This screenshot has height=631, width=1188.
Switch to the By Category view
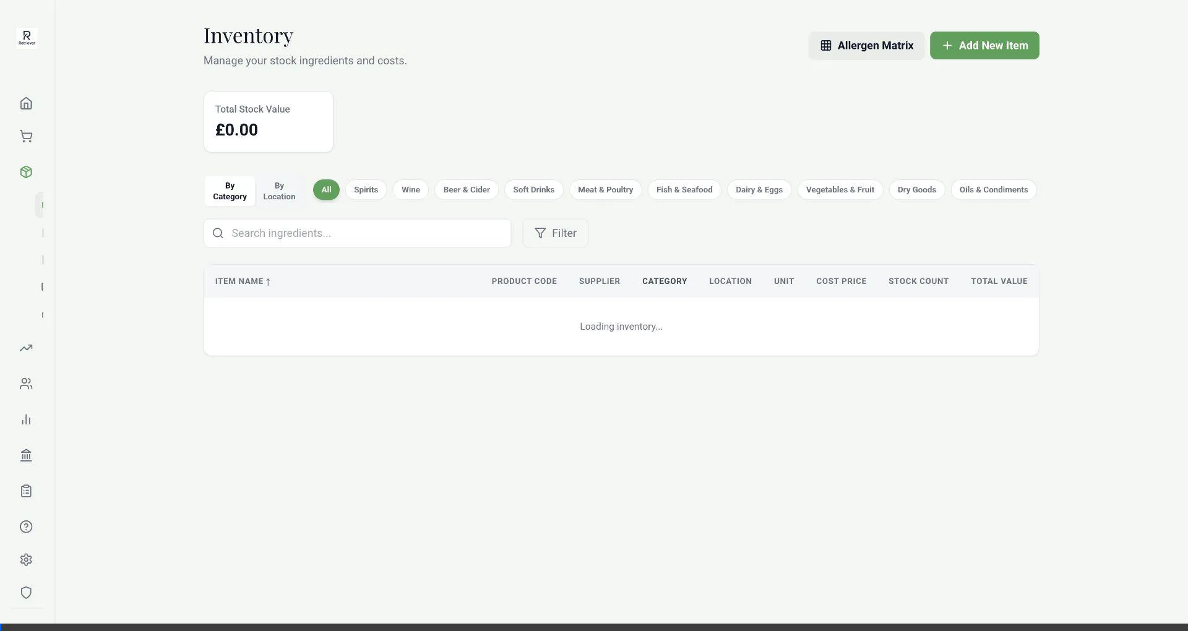click(229, 191)
